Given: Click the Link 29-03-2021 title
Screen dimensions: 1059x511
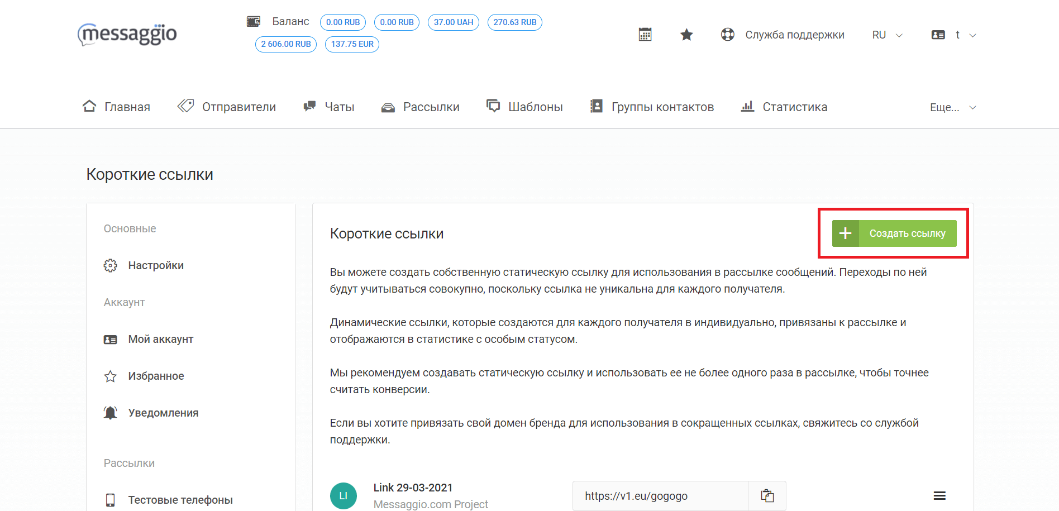Looking at the screenshot, I should [x=413, y=488].
